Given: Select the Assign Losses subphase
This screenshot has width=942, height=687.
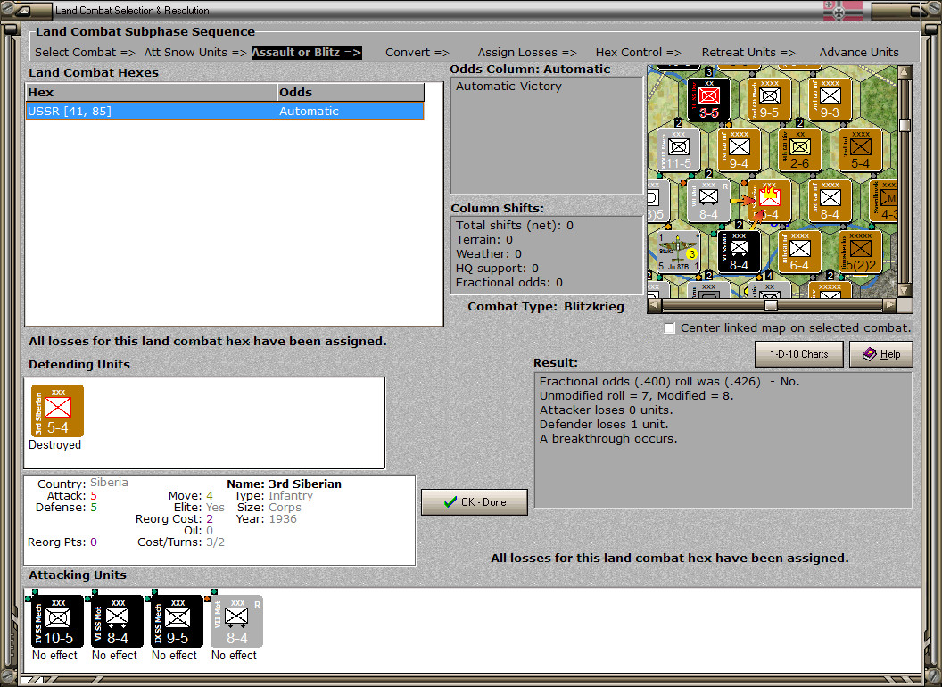Looking at the screenshot, I should [527, 53].
